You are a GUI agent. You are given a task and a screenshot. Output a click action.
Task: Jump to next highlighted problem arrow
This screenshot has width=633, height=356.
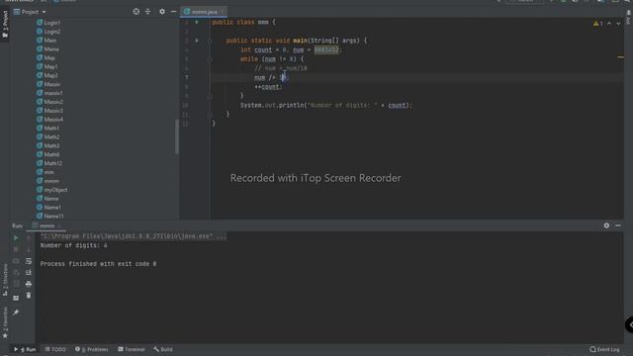point(618,24)
